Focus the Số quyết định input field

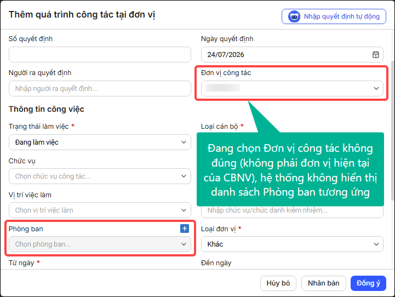point(100,54)
